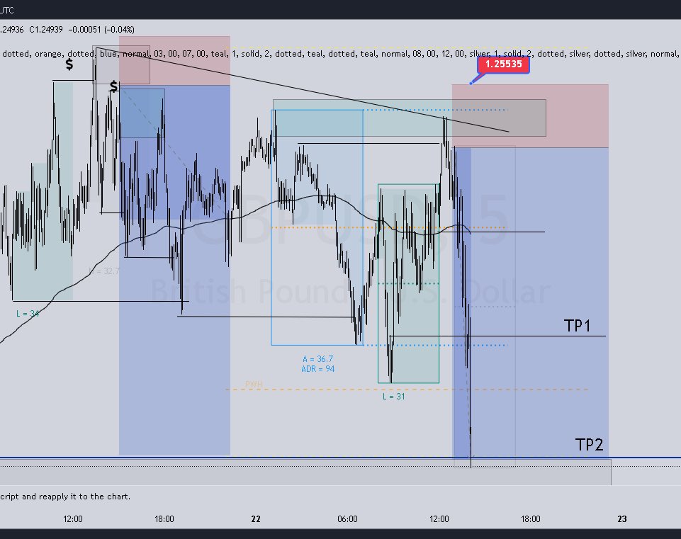Click the bold '23' date marker

621,519
